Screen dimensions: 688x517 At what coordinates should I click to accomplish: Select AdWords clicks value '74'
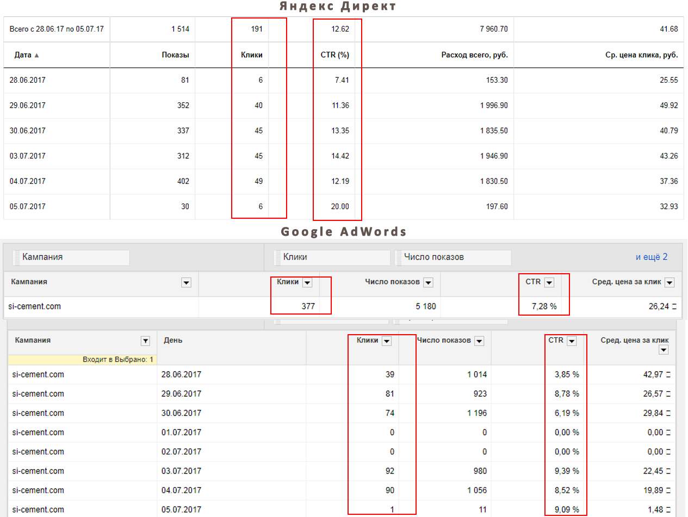coord(389,413)
